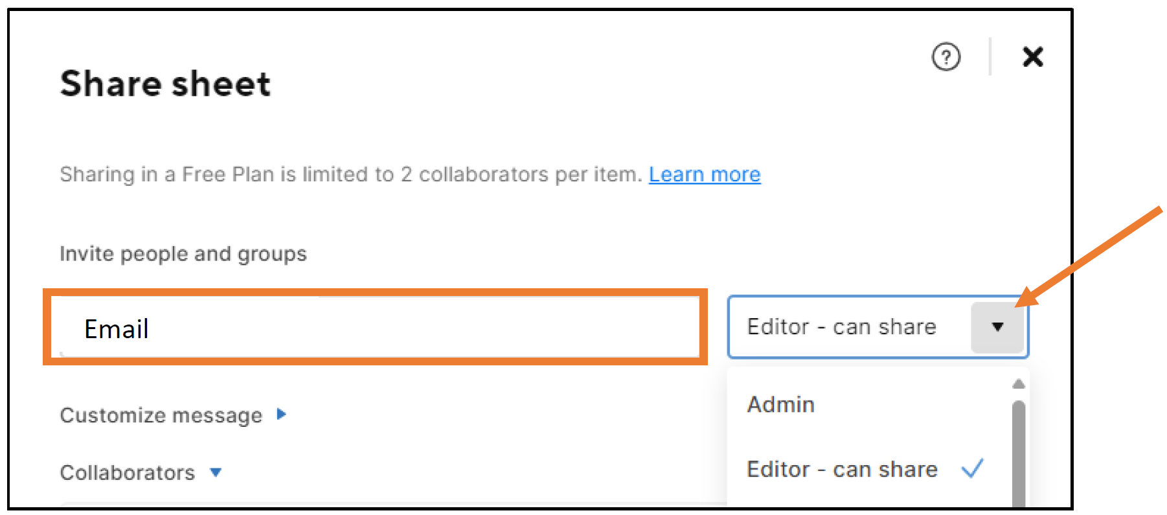Click the Invite people and groups label
This screenshot has height=515, width=1167.
tap(183, 253)
